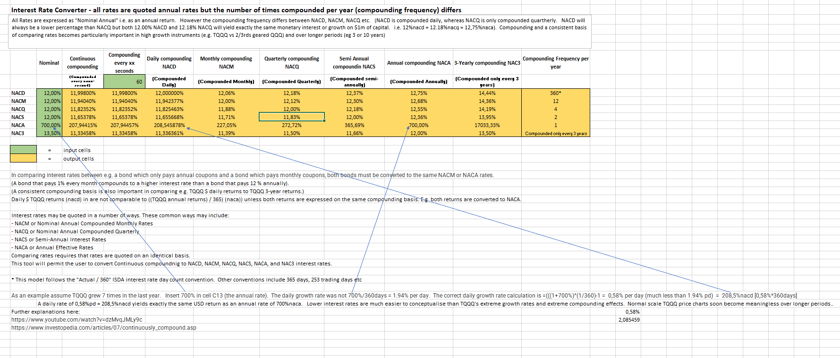Select the 207,94457% cell in seconds column
This screenshot has width=840, height=358.
point(124,125)
